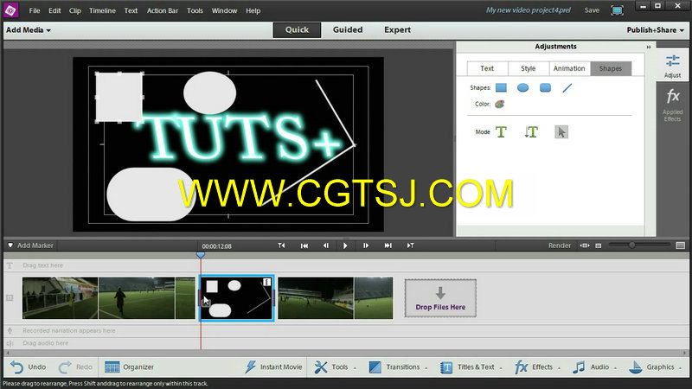The width and height of the screenshot is (692, 389).
Task: Select the ellipse shape tool
Action: pos(523,88)
